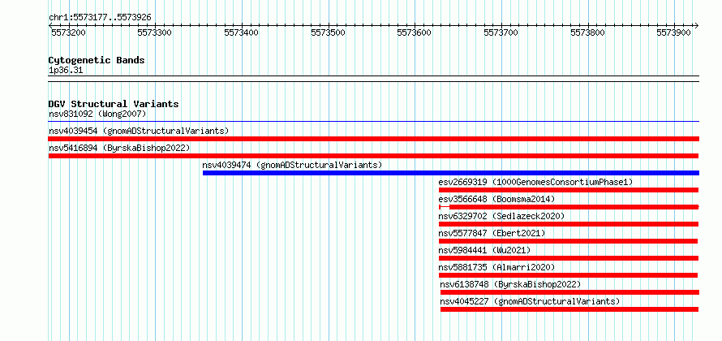722x341 pixels.
Task: Click the red bar for nsv5416894
Action: pyautogui.click(x=373, y=156)
